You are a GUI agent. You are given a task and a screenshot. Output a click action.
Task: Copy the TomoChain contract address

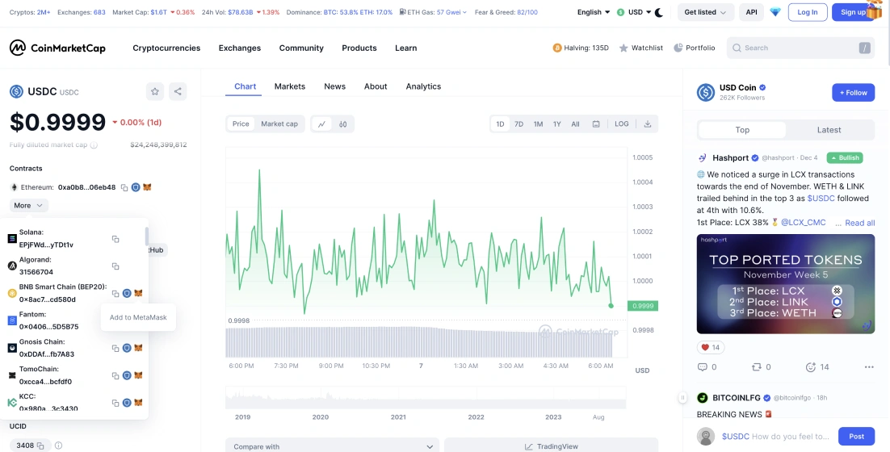[115, 375]
